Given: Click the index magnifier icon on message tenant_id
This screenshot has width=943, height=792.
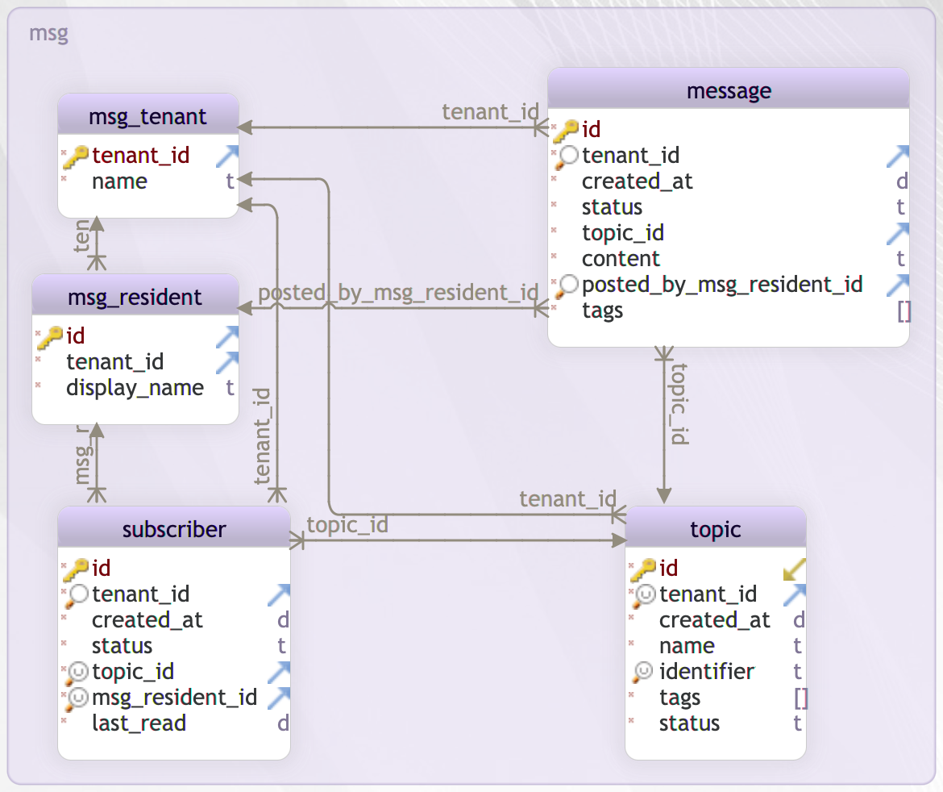Looking at the screenshot, I should [566, 156].
